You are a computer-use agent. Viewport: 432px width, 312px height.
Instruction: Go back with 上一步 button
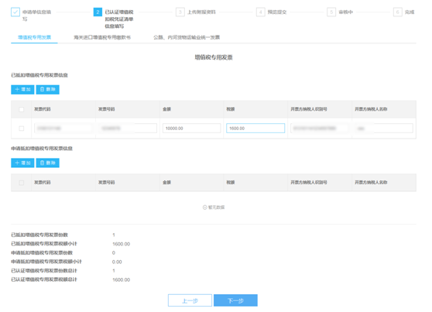point(190,300)
